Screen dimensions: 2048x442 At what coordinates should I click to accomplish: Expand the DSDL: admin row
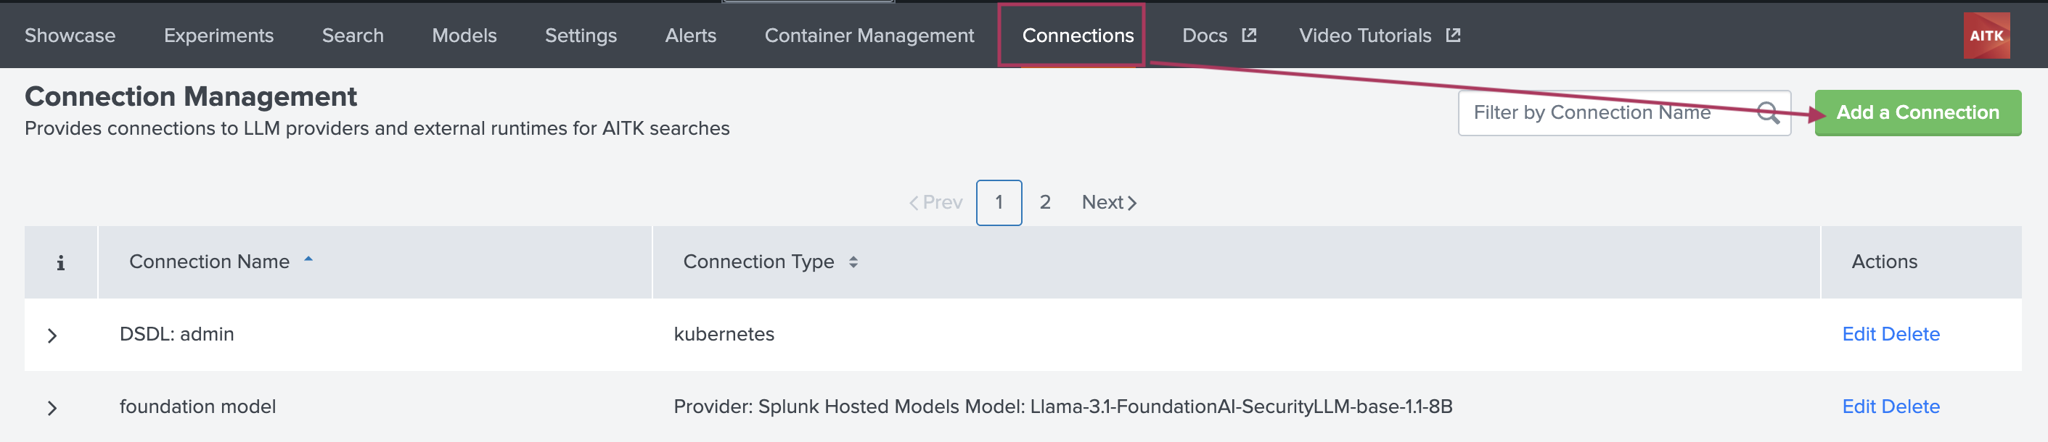pos(52,335)
